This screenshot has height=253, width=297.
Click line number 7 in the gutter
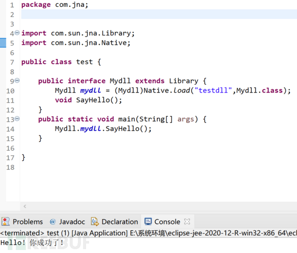12,62
